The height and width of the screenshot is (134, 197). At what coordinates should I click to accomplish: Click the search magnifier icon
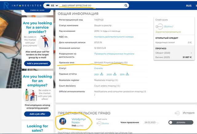tap(126, 6)
